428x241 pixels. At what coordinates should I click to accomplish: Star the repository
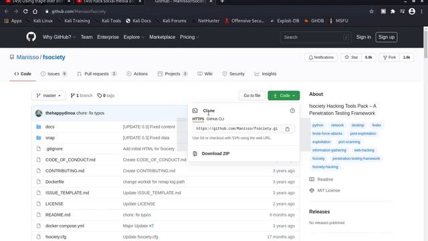(x=351, y=58)
